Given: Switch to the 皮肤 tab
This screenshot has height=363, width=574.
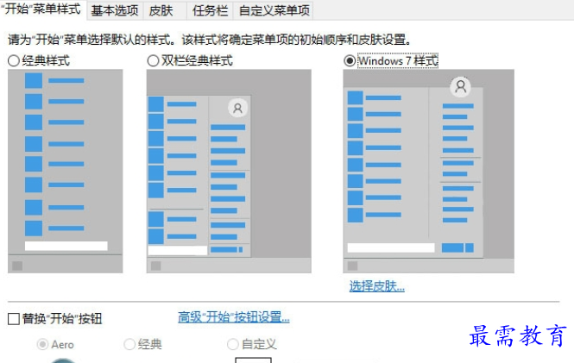Looking at the screenshot, I should [x=161, y=10].
